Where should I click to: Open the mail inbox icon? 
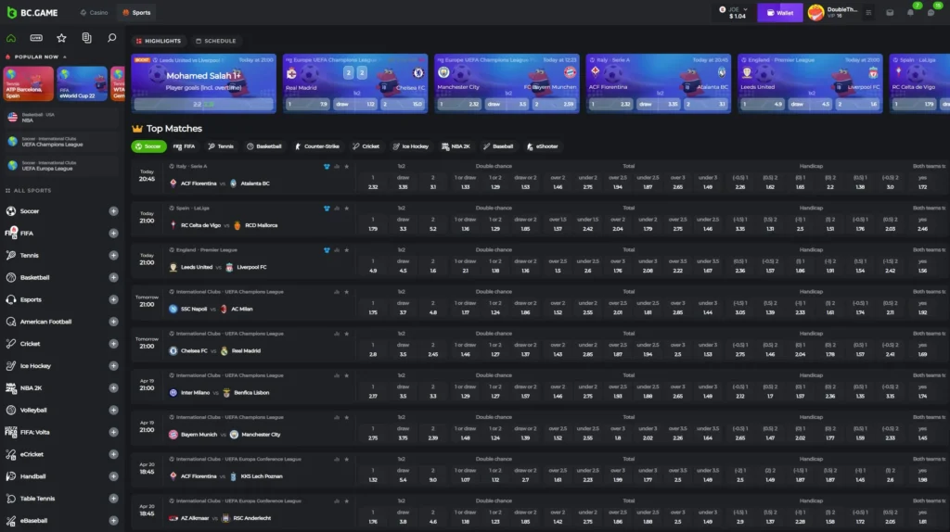point(890,12)
